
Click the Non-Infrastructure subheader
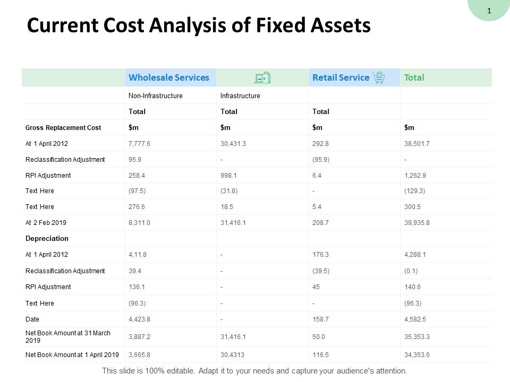tap(156, 96)
